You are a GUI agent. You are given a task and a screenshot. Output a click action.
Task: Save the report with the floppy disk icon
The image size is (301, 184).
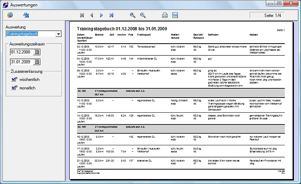pos(175,15)
